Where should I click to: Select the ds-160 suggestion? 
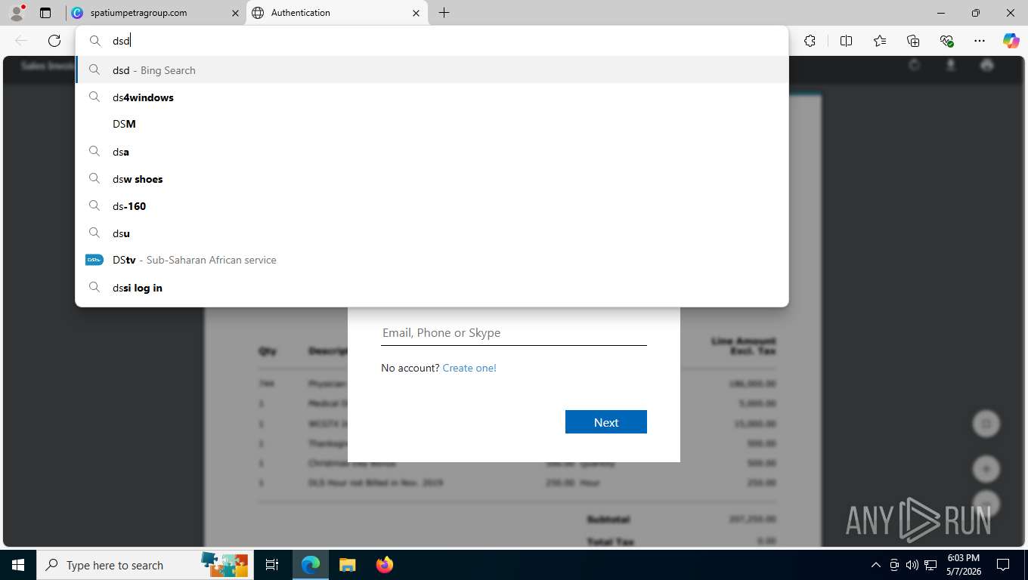pos(432,206)
